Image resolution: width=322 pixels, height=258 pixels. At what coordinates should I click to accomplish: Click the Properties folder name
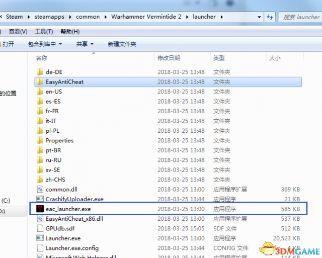click(x=59, y=140)
